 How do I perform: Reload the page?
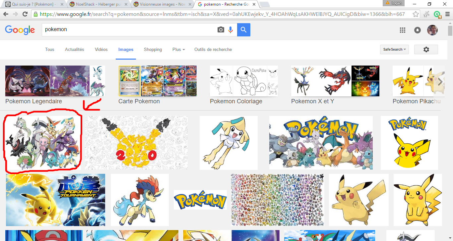(x=25, y=14)
